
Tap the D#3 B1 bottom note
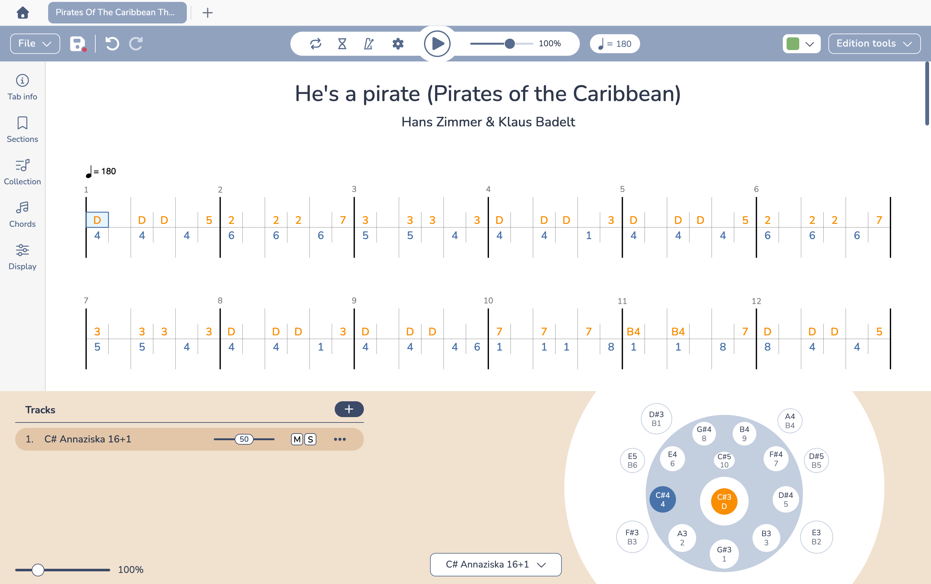pyautogui.click(x=656, y=419)
